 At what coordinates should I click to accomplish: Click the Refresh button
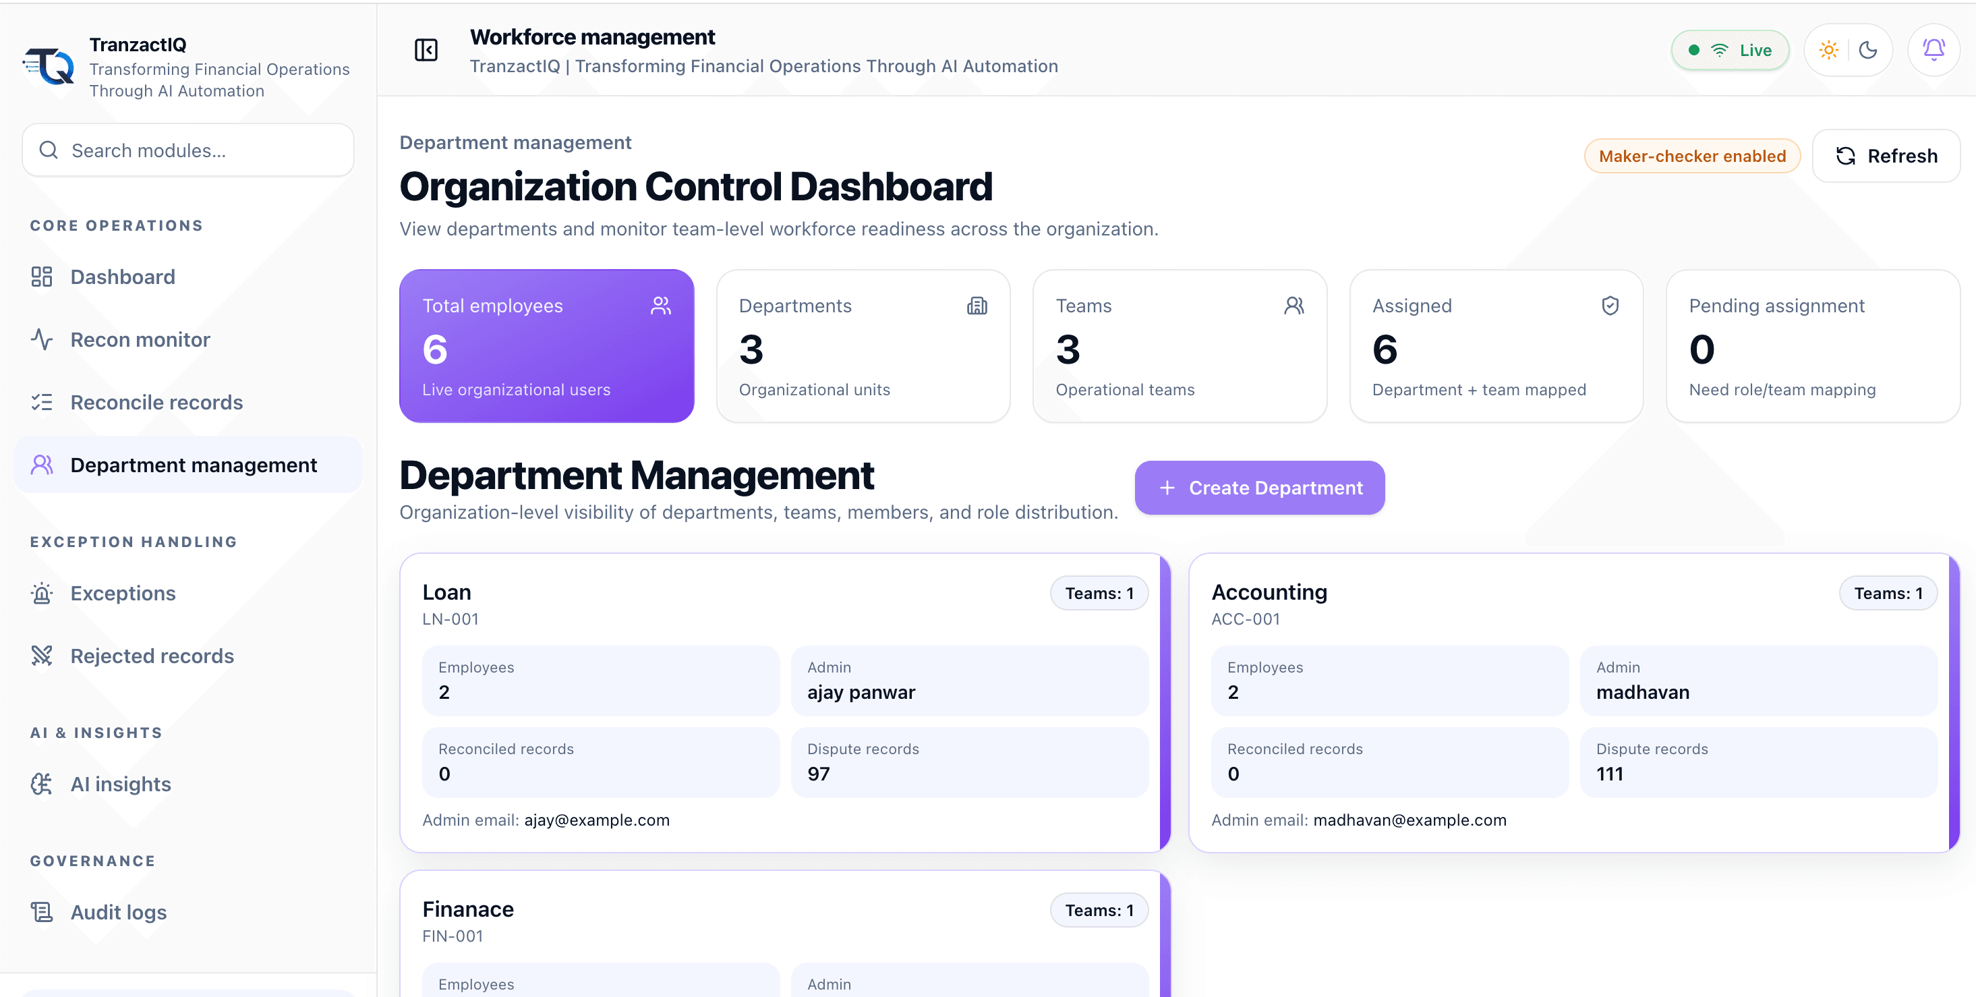(1886, 156)
